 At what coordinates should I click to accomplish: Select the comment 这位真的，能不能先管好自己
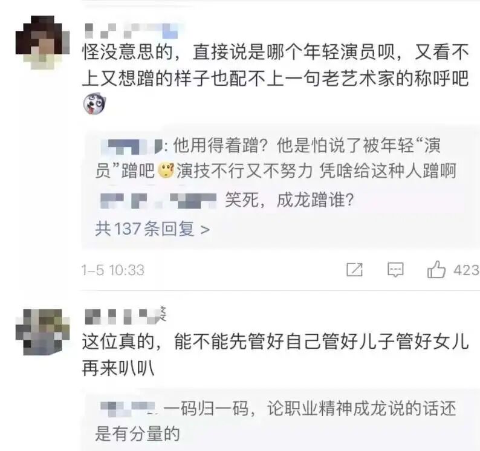click(275, 354)
